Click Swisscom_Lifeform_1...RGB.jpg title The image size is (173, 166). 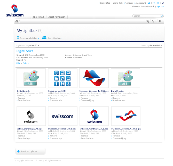(x=94, y=91)
